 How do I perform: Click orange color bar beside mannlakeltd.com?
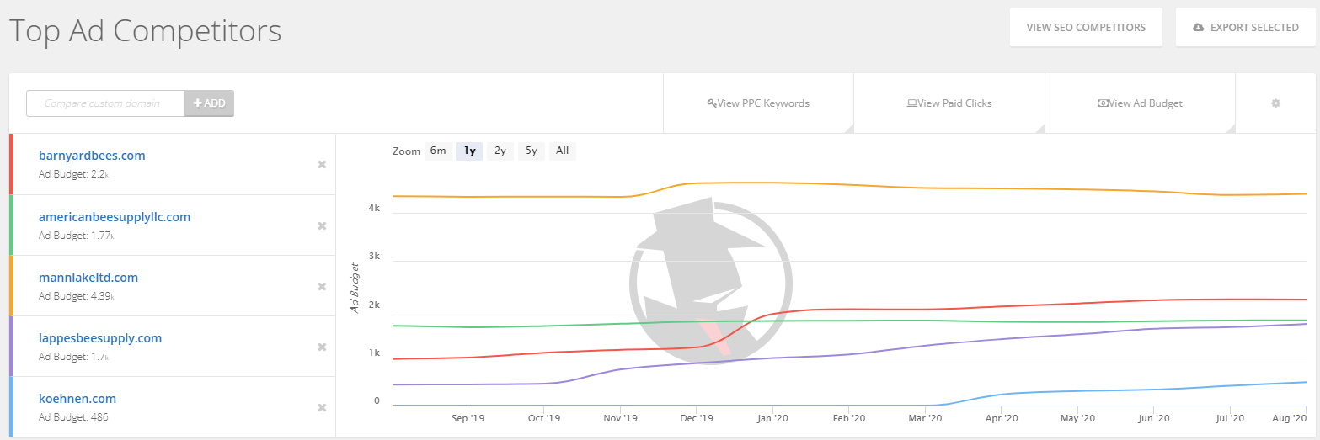(x=12, y=285)
